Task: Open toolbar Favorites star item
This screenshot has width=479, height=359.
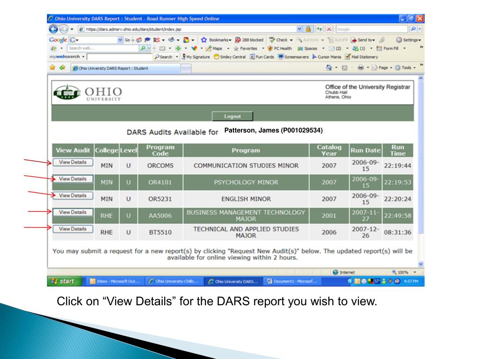Action: click(245, 49)
